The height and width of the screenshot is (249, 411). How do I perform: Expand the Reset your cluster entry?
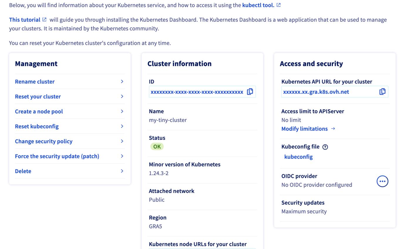point(38,96)
